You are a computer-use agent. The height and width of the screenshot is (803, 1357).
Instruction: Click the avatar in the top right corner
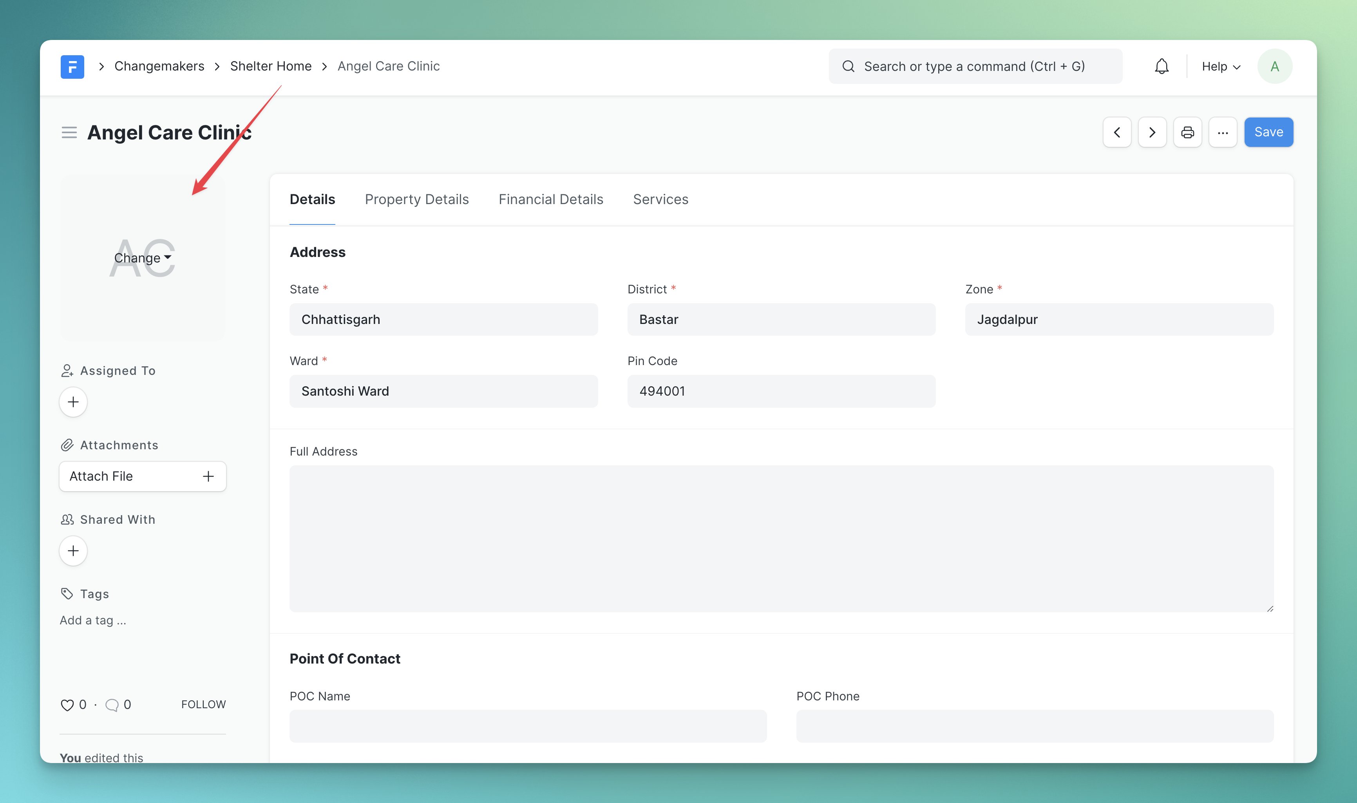[1274, 66]
